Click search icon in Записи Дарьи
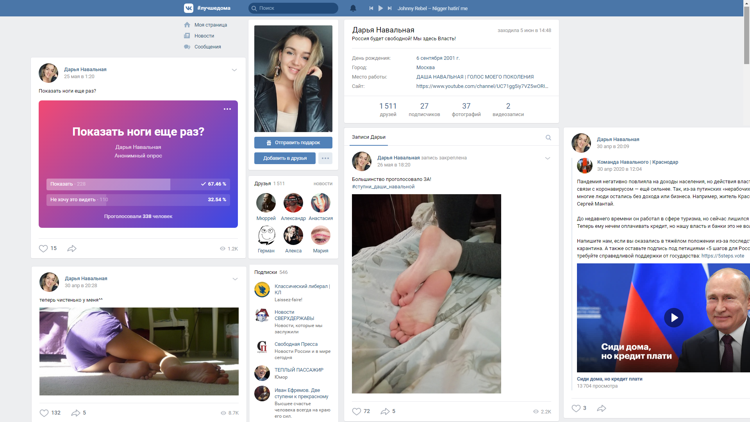 point(548,138)
